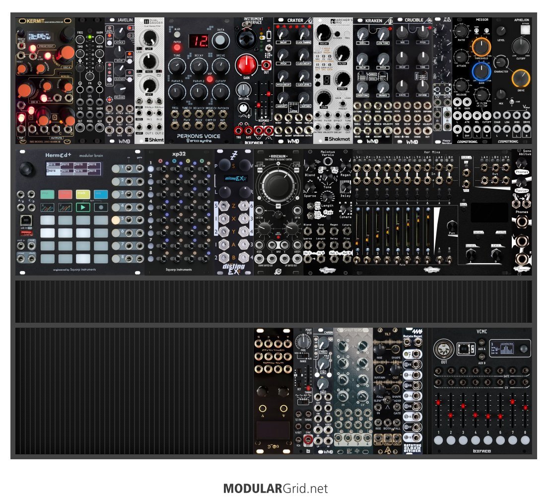The width and height of the screenshot is (552, 499).
Task: Click the red PATCH button on Perkons Voice
Action: 177,48
